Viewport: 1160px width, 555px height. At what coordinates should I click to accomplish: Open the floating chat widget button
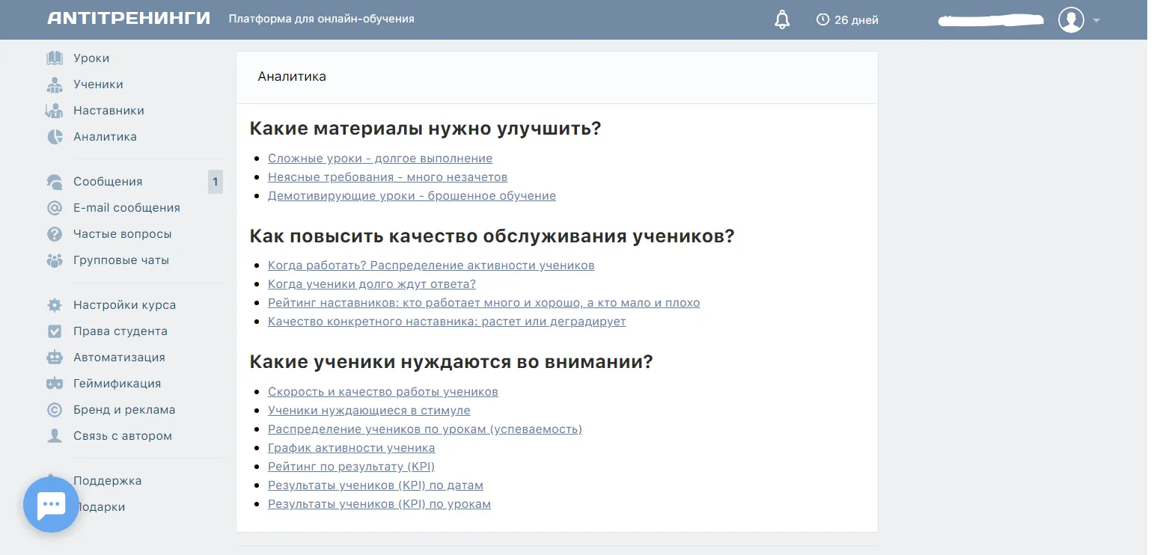[x=51, y=505]
